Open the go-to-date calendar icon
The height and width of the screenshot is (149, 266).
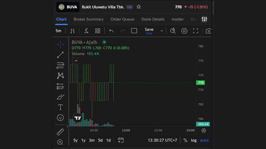[x=121, y=140]
